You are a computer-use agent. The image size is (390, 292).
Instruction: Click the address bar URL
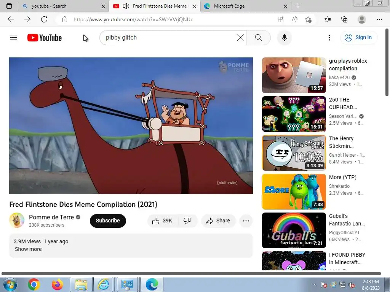coord(133,19)
